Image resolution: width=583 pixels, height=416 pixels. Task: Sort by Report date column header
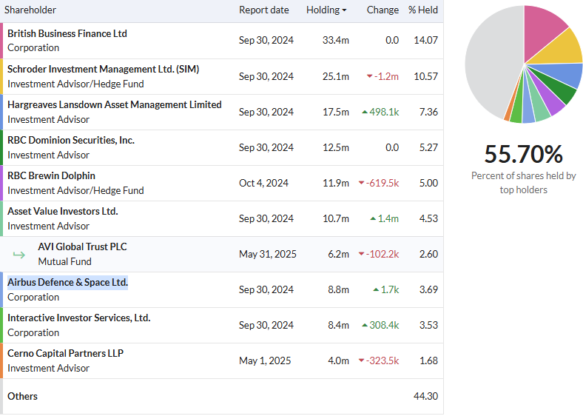point(263,10)
